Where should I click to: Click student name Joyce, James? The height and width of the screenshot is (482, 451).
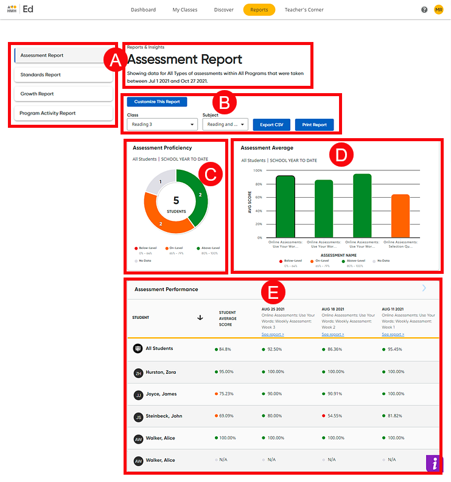(x=161, y=394)
